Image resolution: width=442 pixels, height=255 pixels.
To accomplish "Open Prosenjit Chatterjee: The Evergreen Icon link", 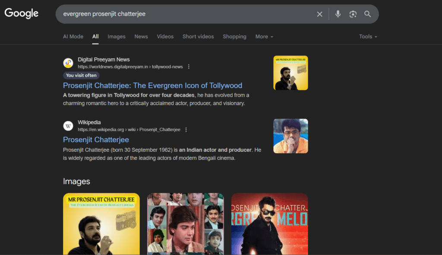I will [x=152, y=86].
